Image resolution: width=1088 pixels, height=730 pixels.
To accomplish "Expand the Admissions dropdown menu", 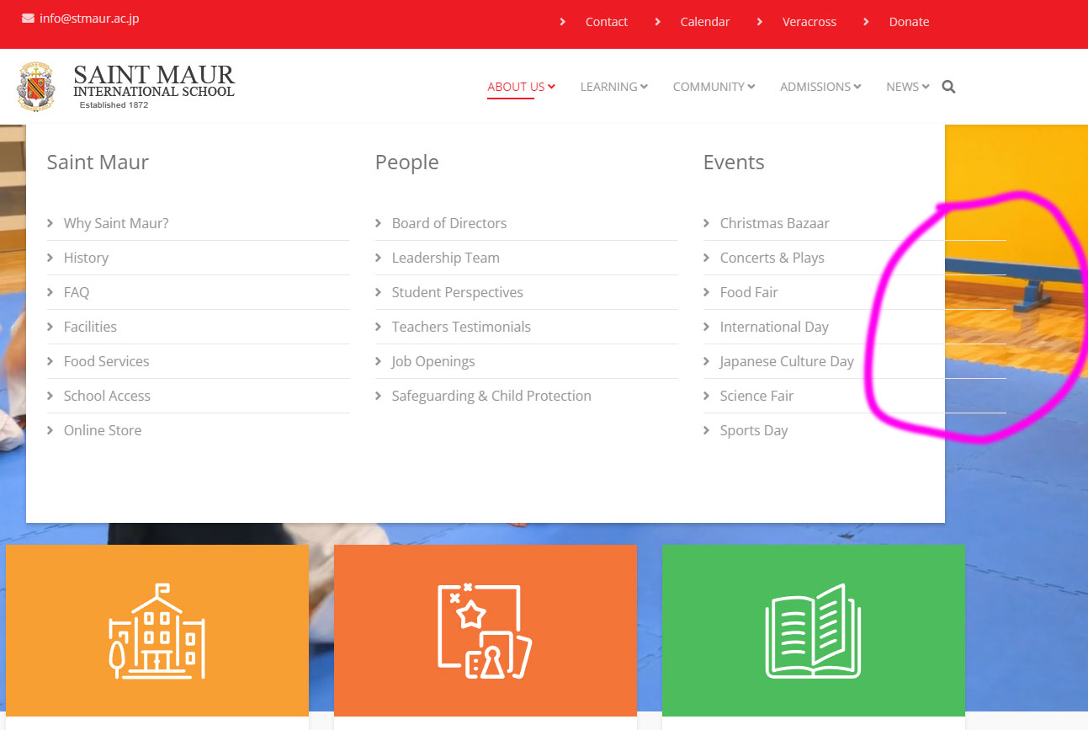I will pyautogui.click(x=820, y=87).
